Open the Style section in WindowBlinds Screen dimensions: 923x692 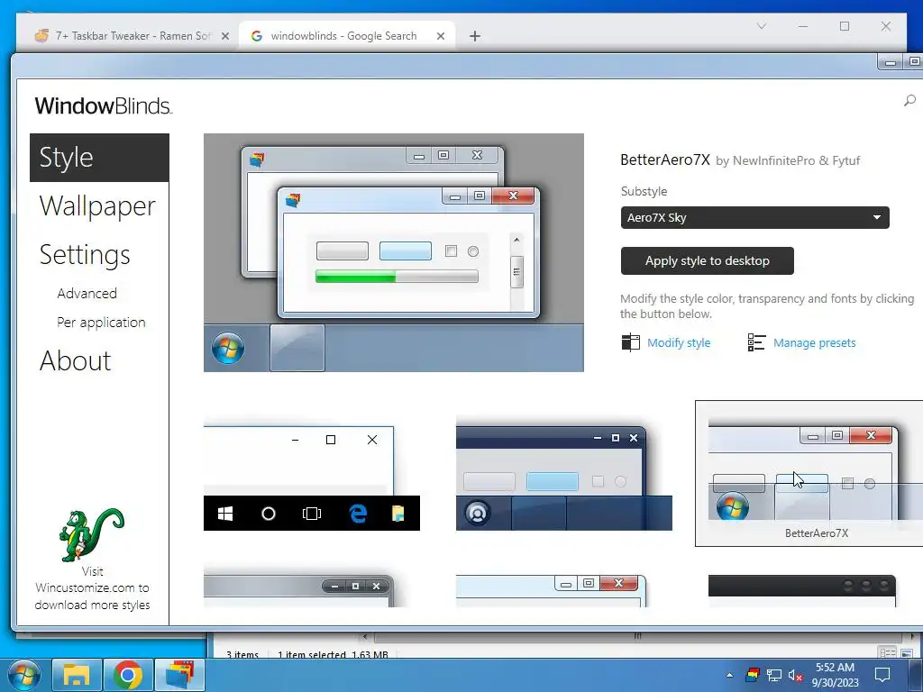[x=99, y=158]
